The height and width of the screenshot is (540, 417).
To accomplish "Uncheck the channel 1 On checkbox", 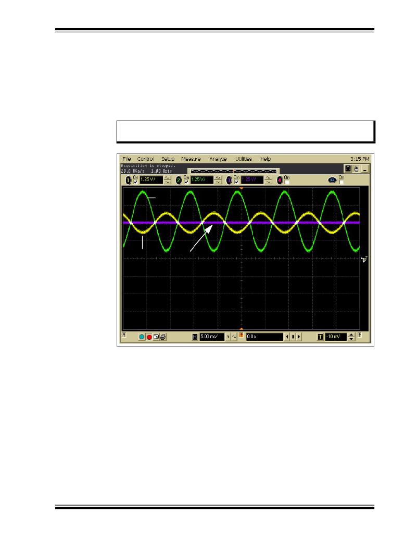I will pyautogui.click(x=135, y=182).
